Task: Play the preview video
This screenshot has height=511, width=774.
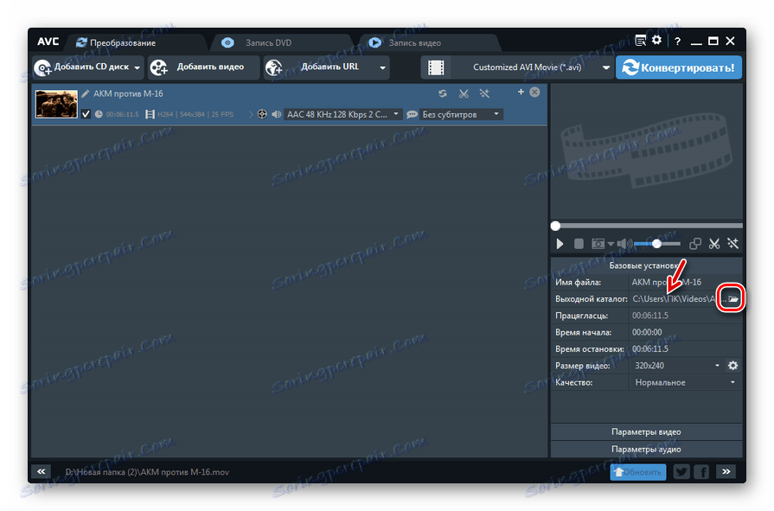Action: (560, 244)
